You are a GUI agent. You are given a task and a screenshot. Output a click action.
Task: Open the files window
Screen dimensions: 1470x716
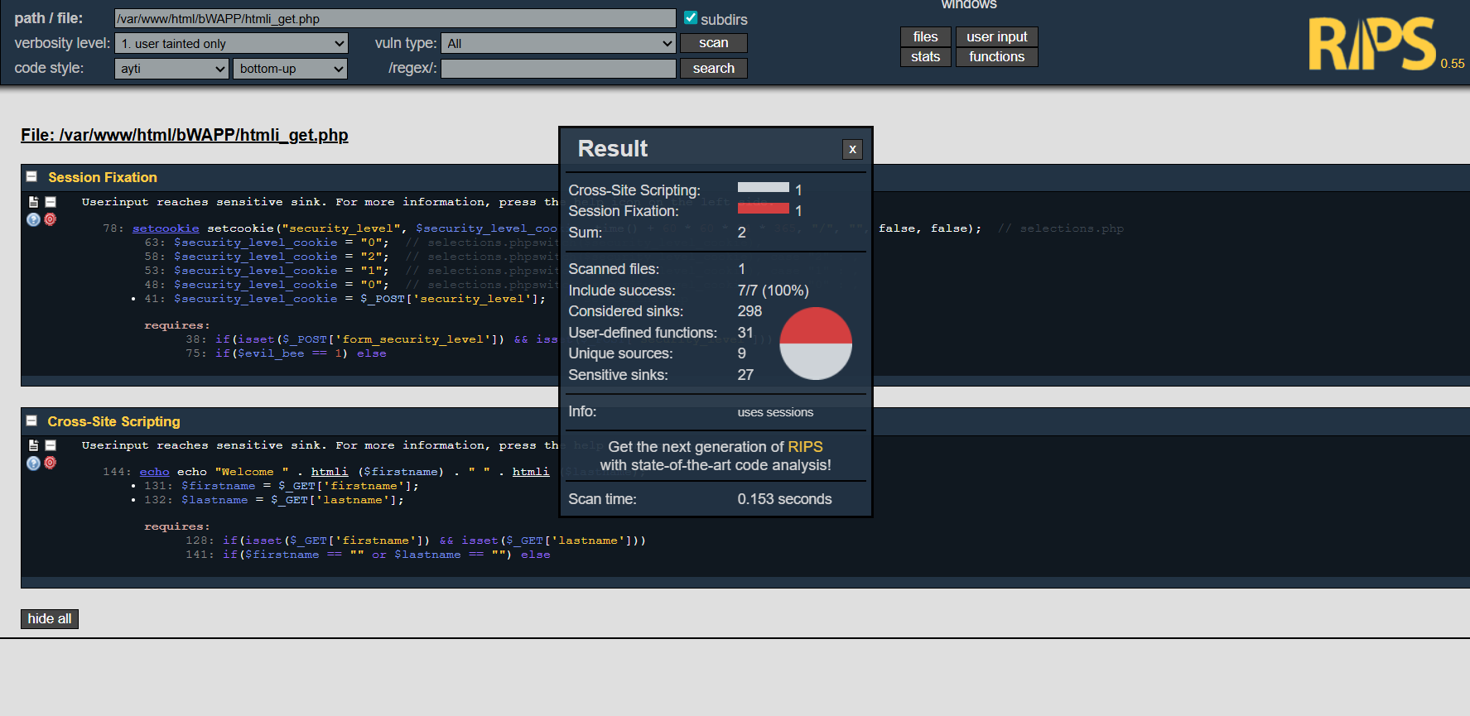(925, 36)
